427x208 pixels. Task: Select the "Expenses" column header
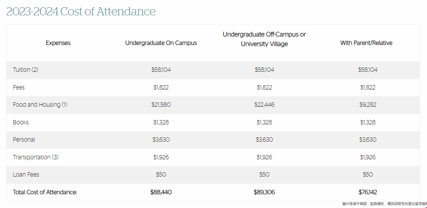point(58,43)
